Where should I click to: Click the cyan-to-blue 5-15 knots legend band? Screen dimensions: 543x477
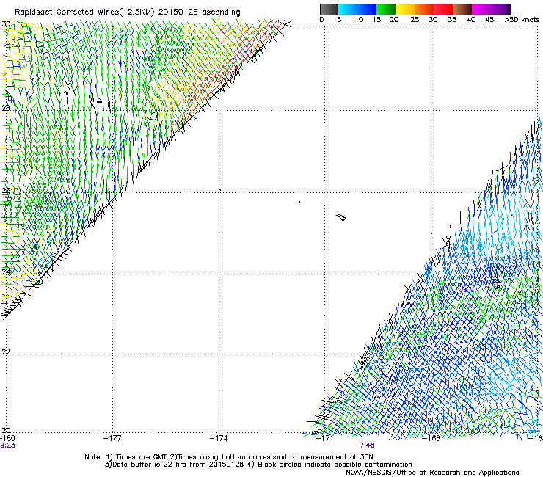click(x=357, y=9)
